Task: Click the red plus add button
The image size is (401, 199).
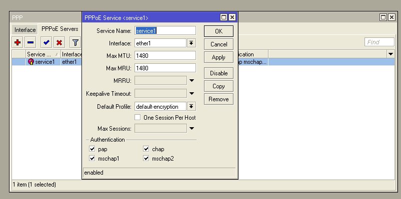Action: (17, 42)
